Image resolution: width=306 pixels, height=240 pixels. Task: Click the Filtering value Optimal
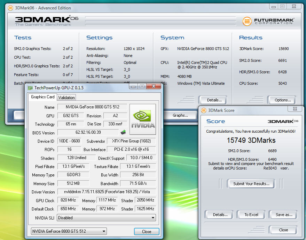point(130,63)
